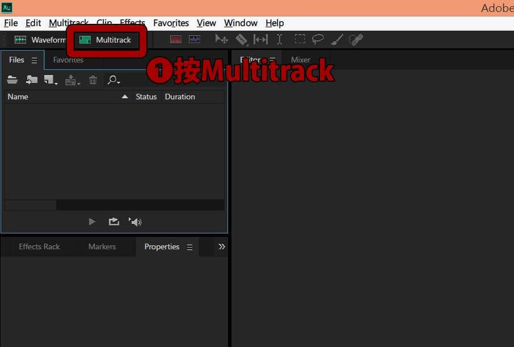Switch to the Markers tab

[102, 246]
